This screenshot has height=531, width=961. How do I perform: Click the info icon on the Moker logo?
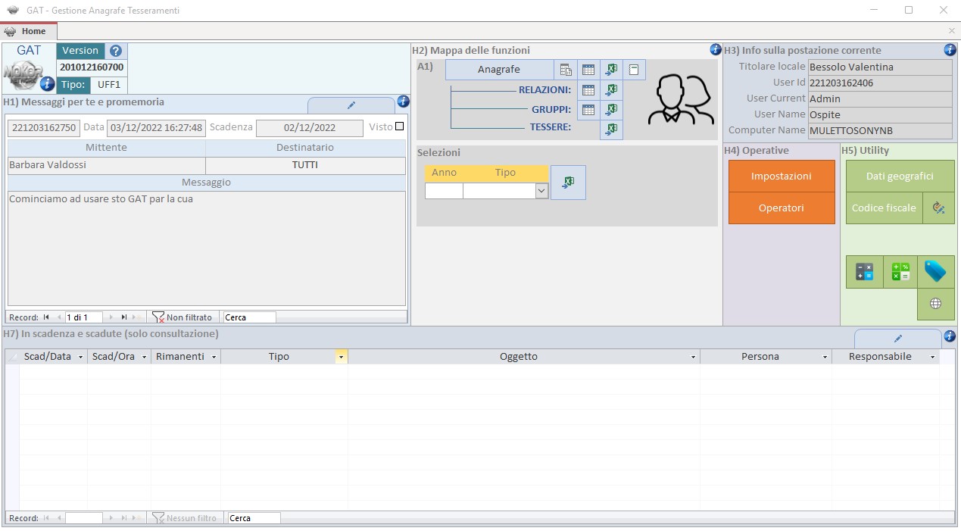(47, 83)
